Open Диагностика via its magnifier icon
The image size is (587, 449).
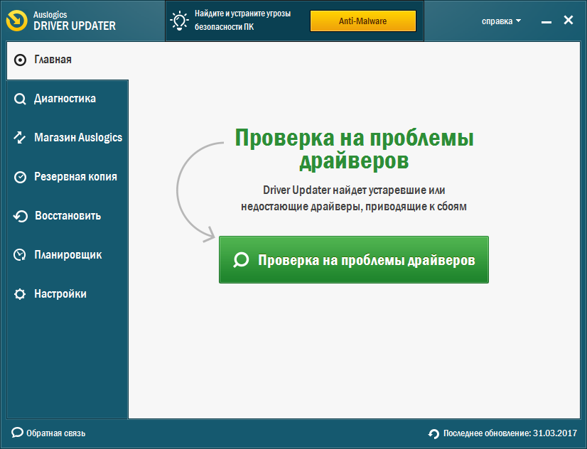(x=20, y=99)
